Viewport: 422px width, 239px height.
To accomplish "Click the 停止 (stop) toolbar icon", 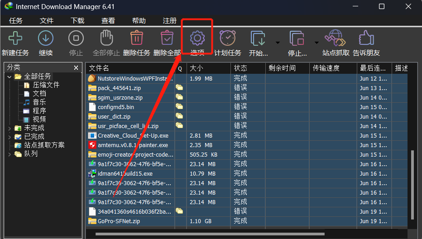I will pyautogui.click(x=76, y=38).
